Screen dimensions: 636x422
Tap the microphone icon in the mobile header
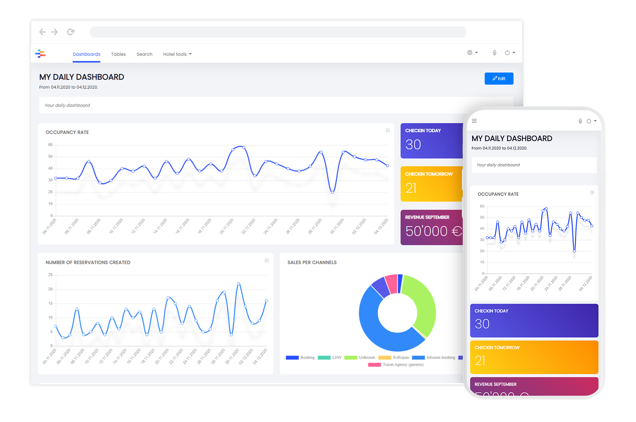[x=580, y=121]
